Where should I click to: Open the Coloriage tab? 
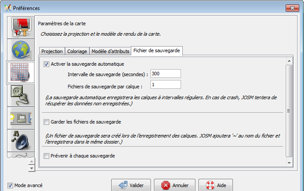(77, 51)
